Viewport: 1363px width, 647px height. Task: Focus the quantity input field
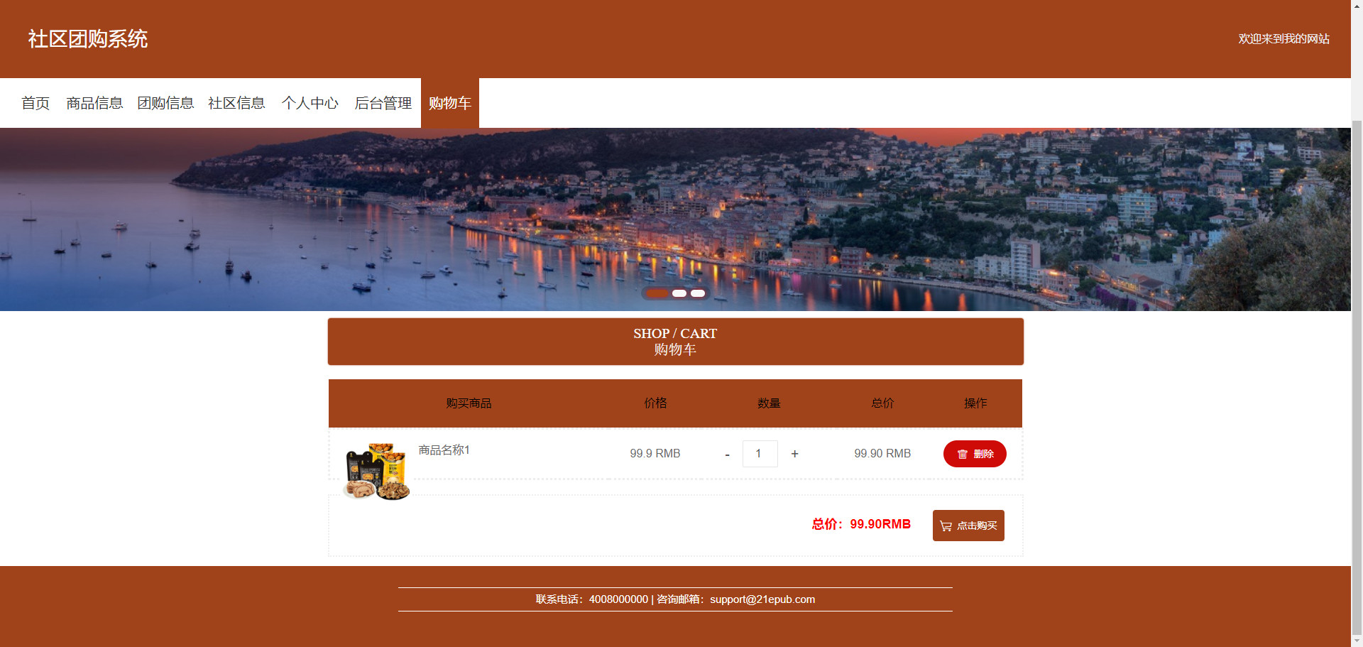[x=760, y=454]
